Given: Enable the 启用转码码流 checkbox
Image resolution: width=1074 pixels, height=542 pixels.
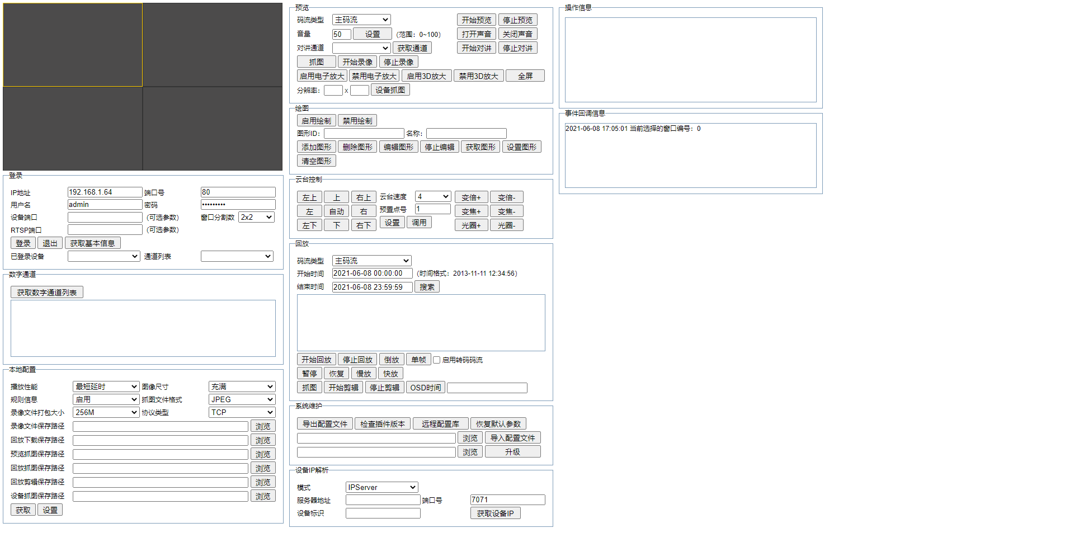Looking at the screenshot, I should click(x=436, y=360).
